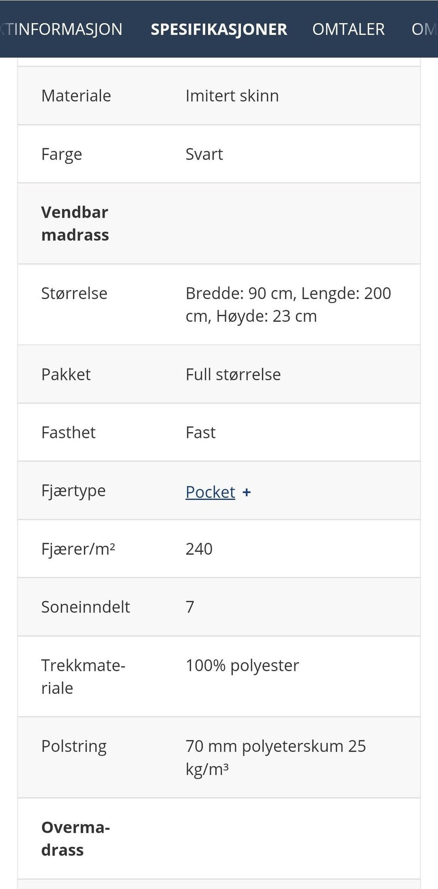
Task: Switch to the OMTALER tab
Action: pyautogui.click(x=348, y=29)
